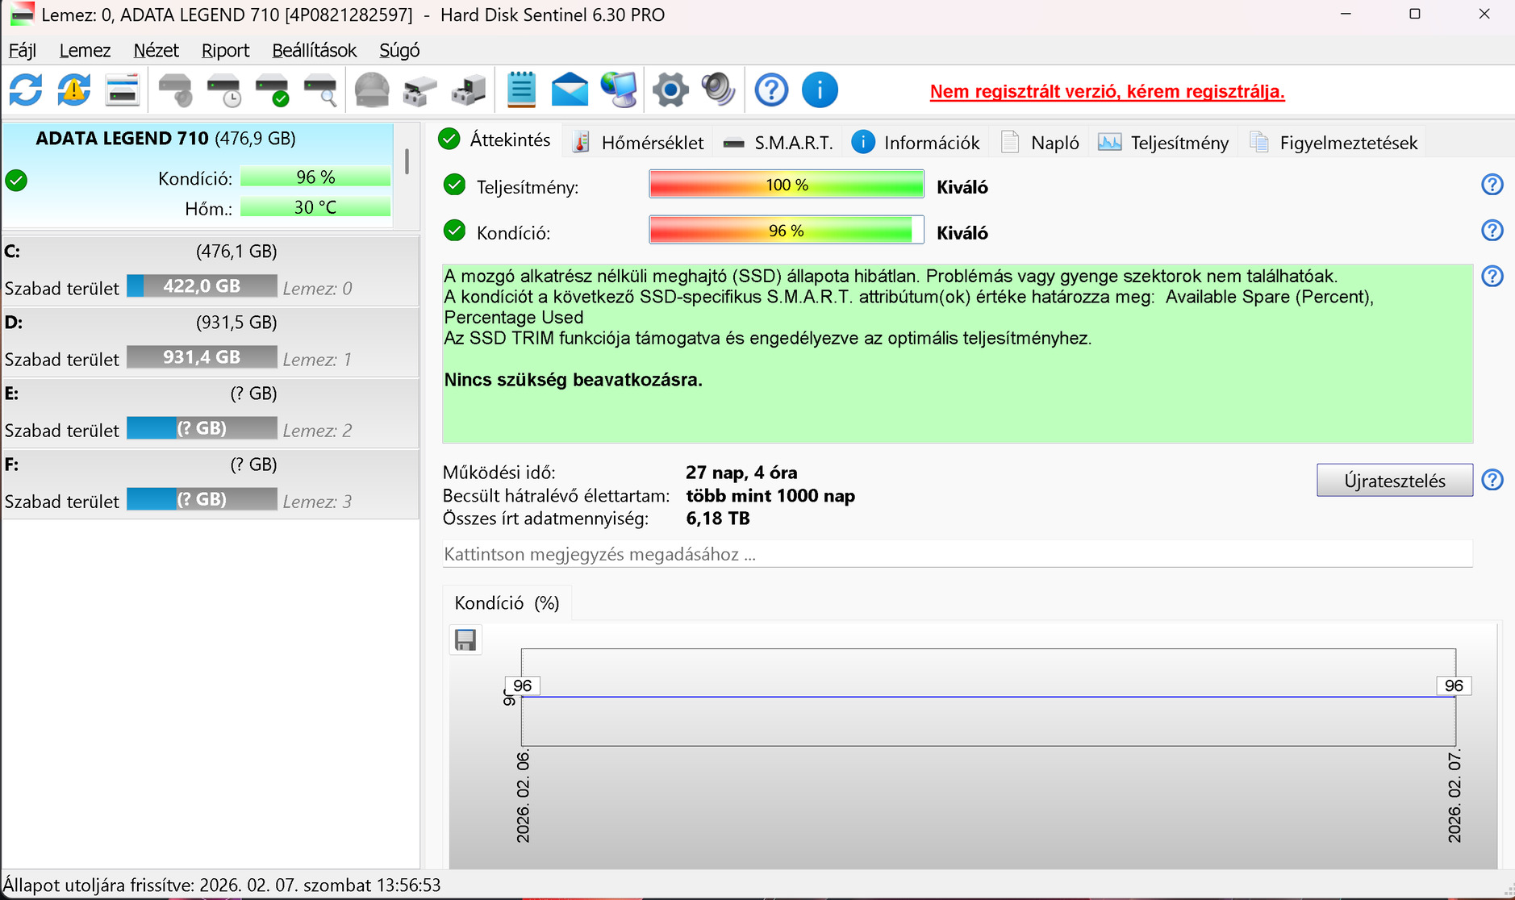This screenshot has width=1515, height=900.
Task: Open the Riport menu
Action: click(225, 50)
